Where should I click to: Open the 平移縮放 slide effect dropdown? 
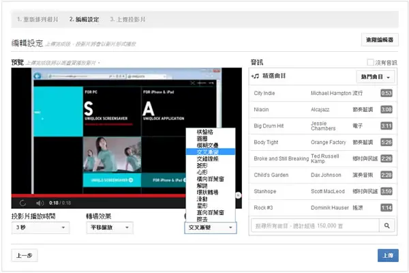110,227
